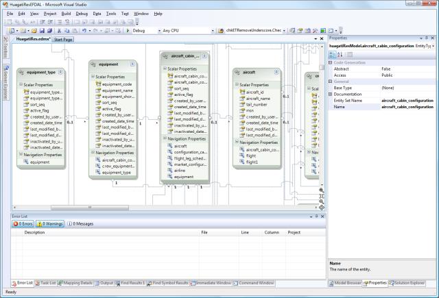Switch to the Mapping Details tab
The width and height of the screenshot is (439, 298).
tap(75, 283)
